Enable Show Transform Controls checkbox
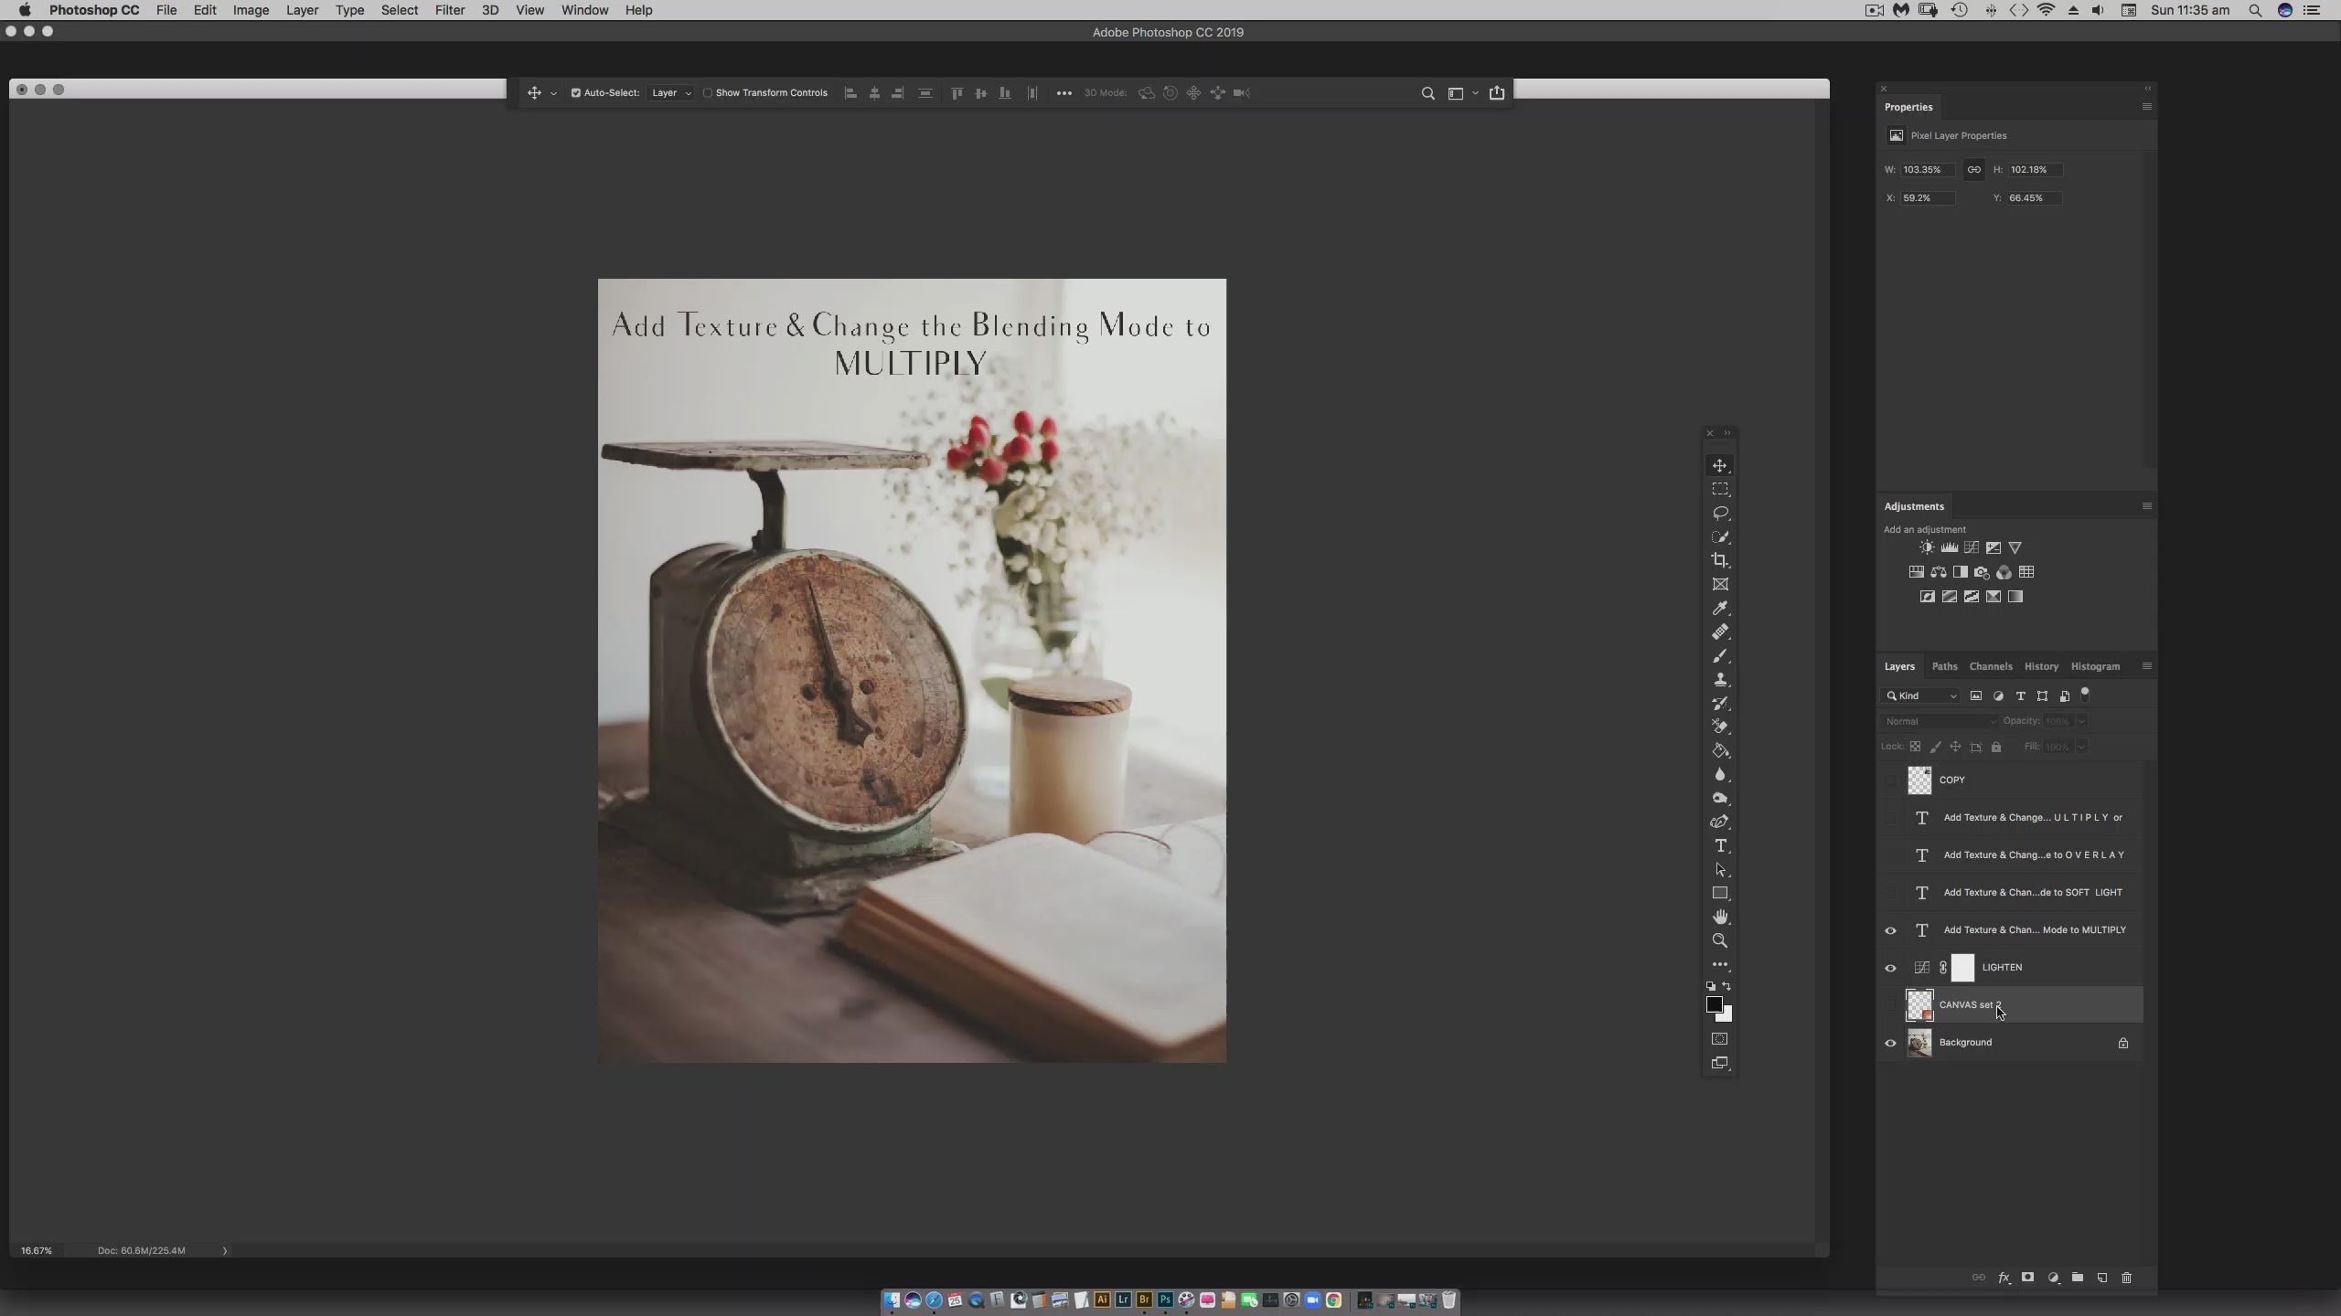The height and width of the screenshot is (1316, 2341). (x=708, y=92)
